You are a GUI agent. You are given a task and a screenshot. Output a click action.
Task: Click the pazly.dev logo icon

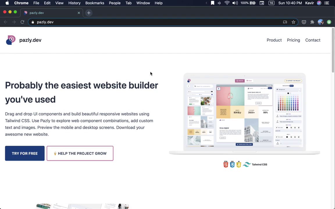pyautogui.click(x=11, y=40)
